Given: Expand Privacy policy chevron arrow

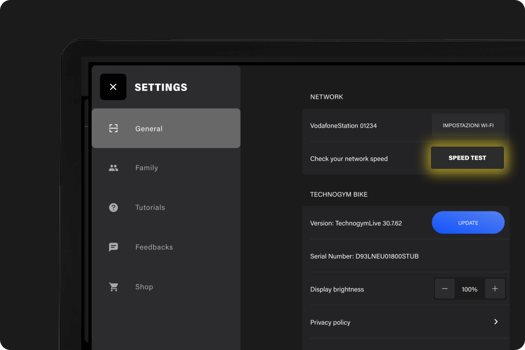Looking at the screenshot, I should [496, 322].
